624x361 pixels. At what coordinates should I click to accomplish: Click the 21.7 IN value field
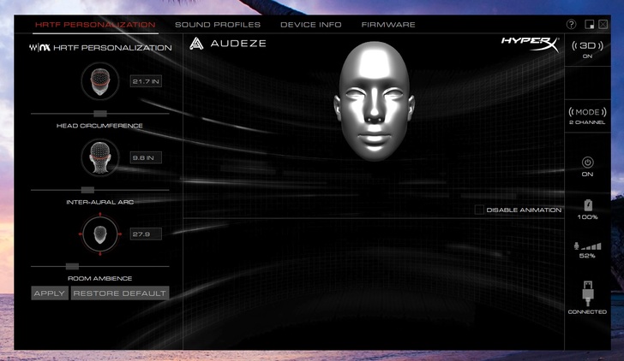pyautogui.click(x=146, y=81)
